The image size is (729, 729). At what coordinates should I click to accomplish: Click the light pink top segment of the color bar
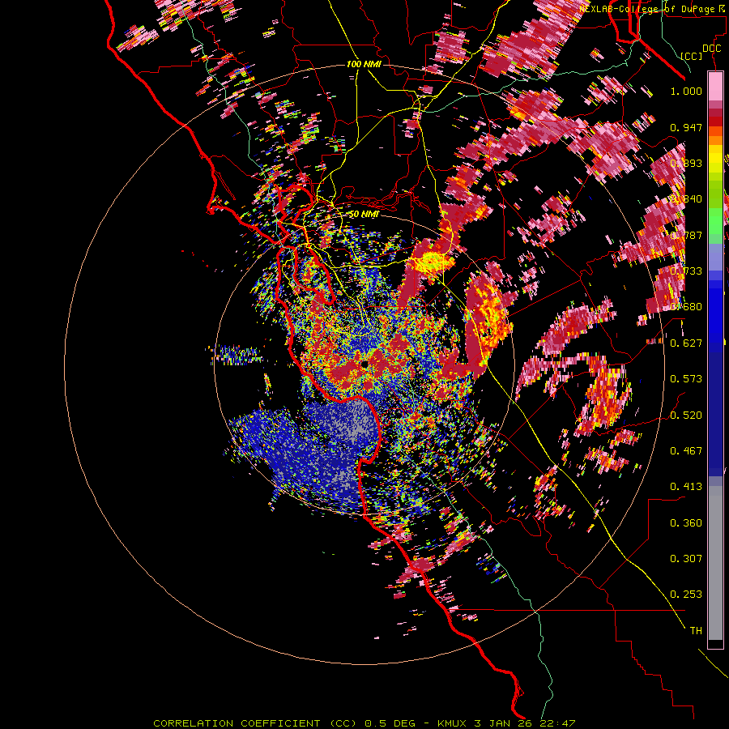(715, 87)
